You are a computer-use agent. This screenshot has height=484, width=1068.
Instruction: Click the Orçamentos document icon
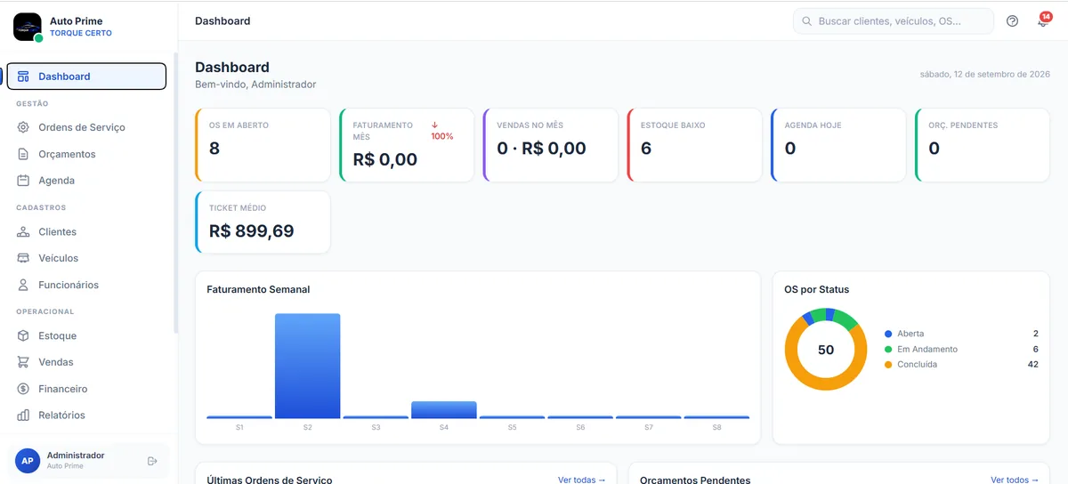[23, 154]
